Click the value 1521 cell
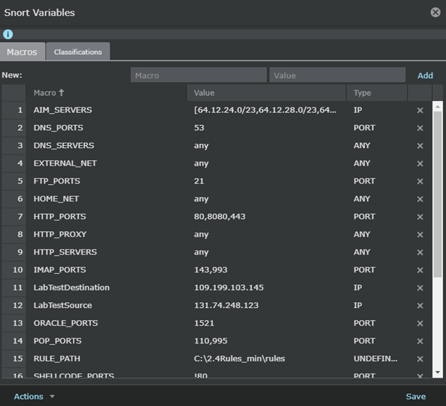Viewport: 446px width, 406px height. pos(266,323)
